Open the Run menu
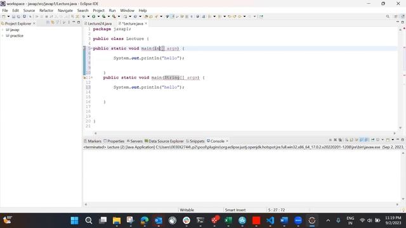 [112, 11]
